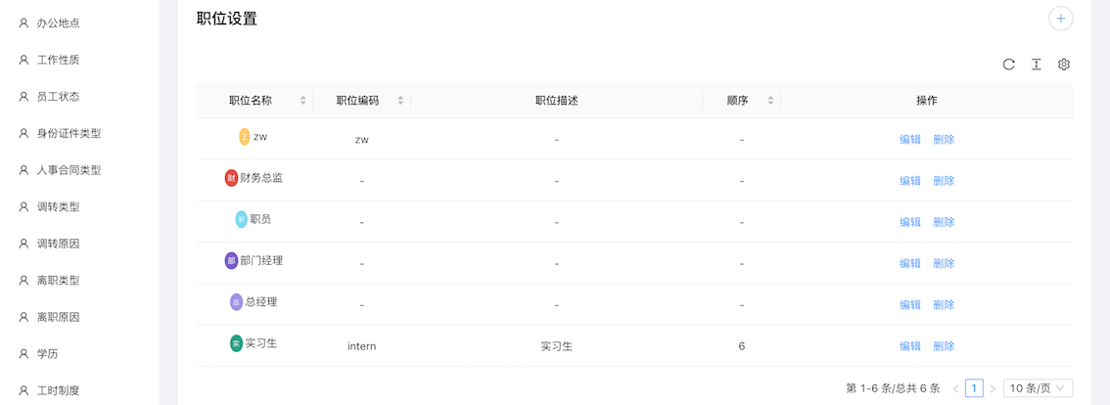Edit the 总经理 position

910,305
